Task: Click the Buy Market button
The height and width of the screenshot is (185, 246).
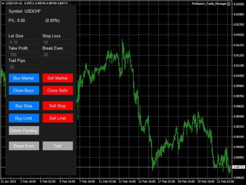Action: [x=24, y=78]
